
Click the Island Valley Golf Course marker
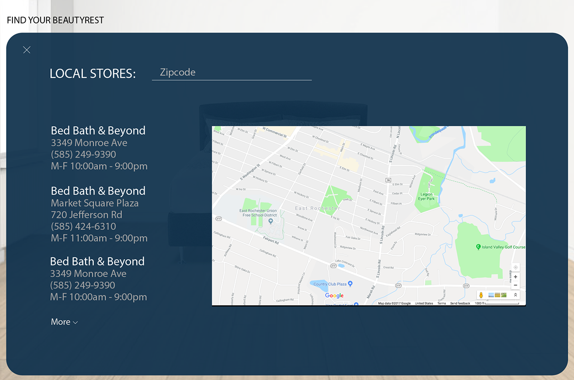coord(478,247)
